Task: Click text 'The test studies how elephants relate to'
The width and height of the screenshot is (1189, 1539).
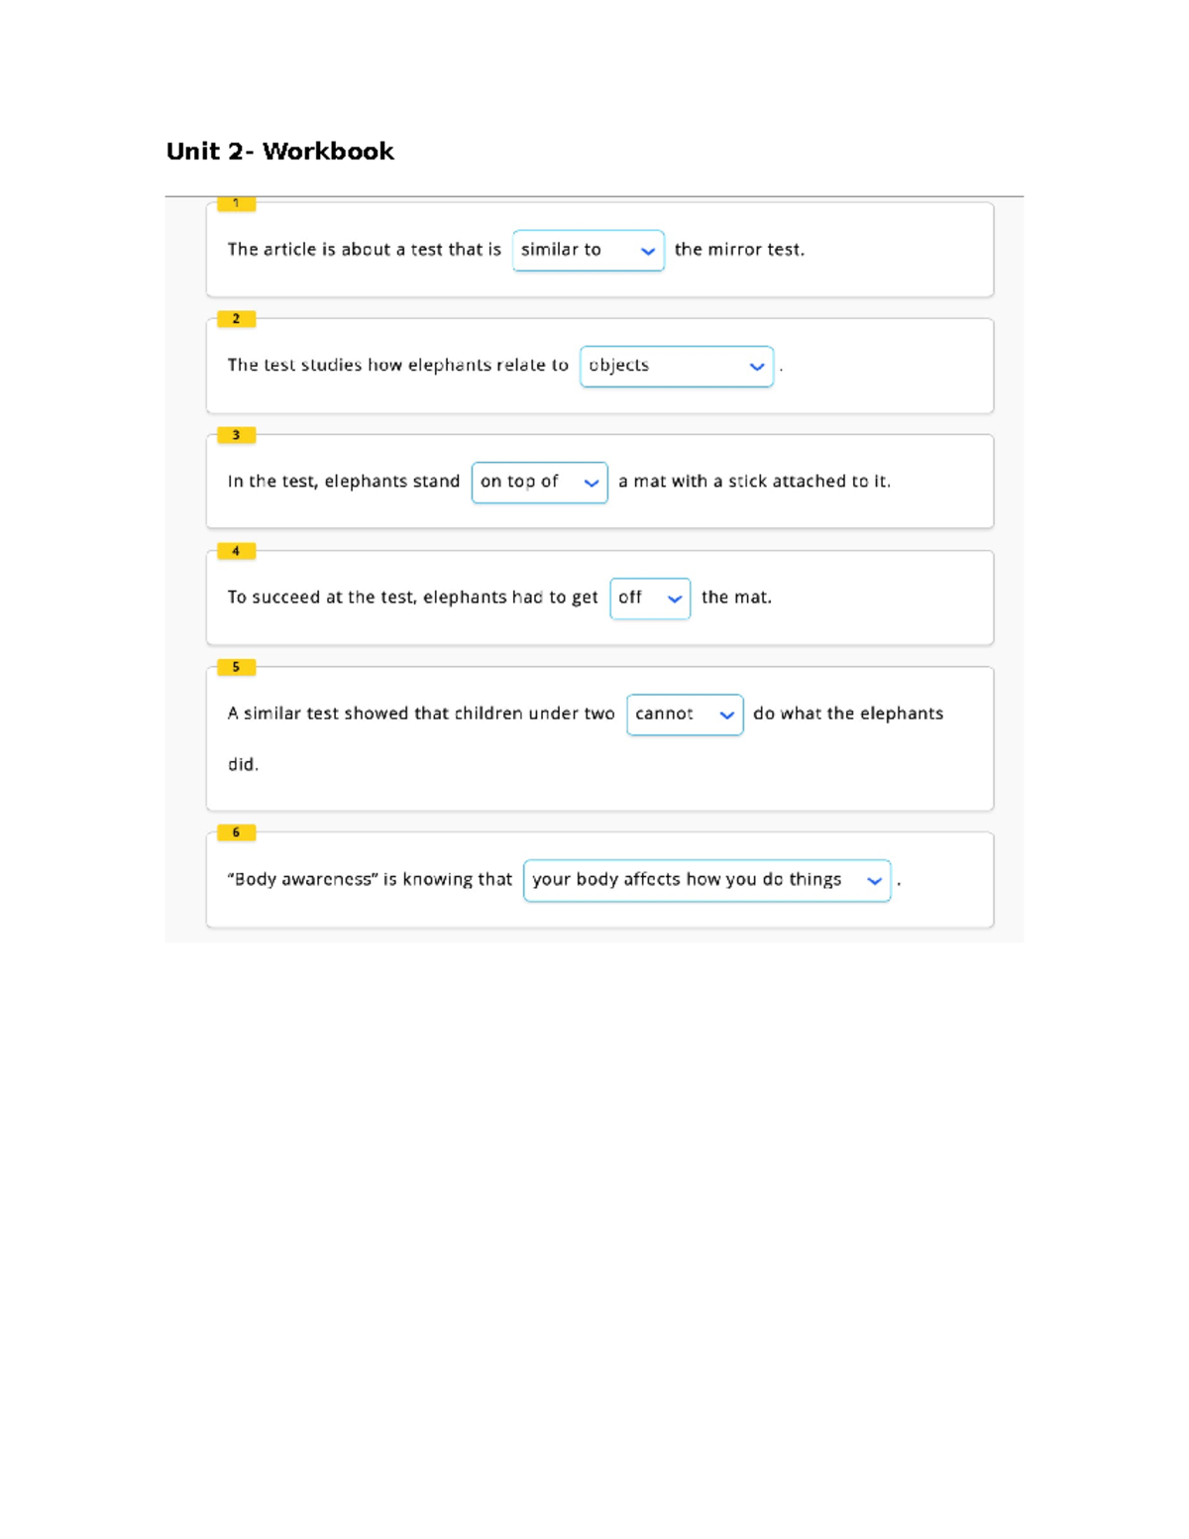Action: pyautogui.click(x=397, y=366)
